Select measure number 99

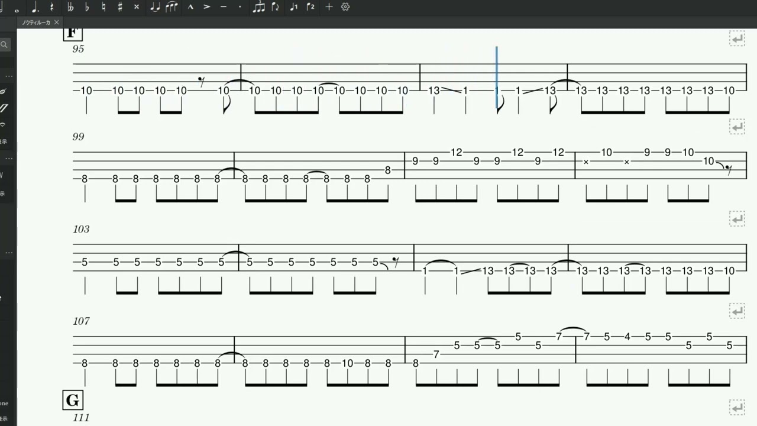pyautogui.click(x=78, y=137)
